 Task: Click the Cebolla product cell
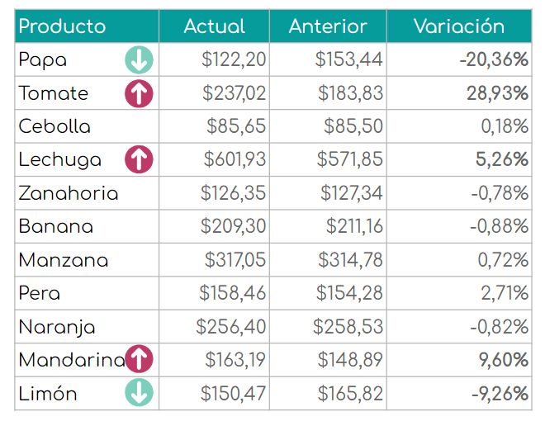tap(87, 126)
